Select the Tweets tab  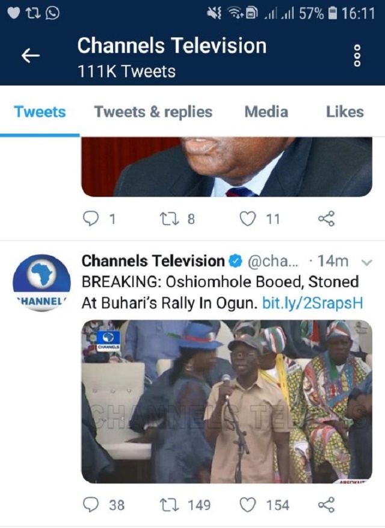click(x=40, y=112)
